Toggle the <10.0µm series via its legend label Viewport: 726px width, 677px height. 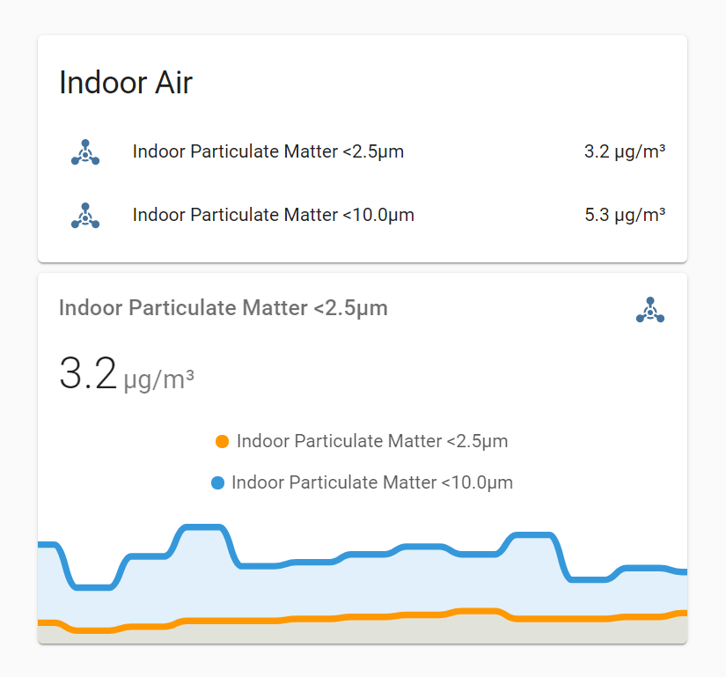point(371,483)
